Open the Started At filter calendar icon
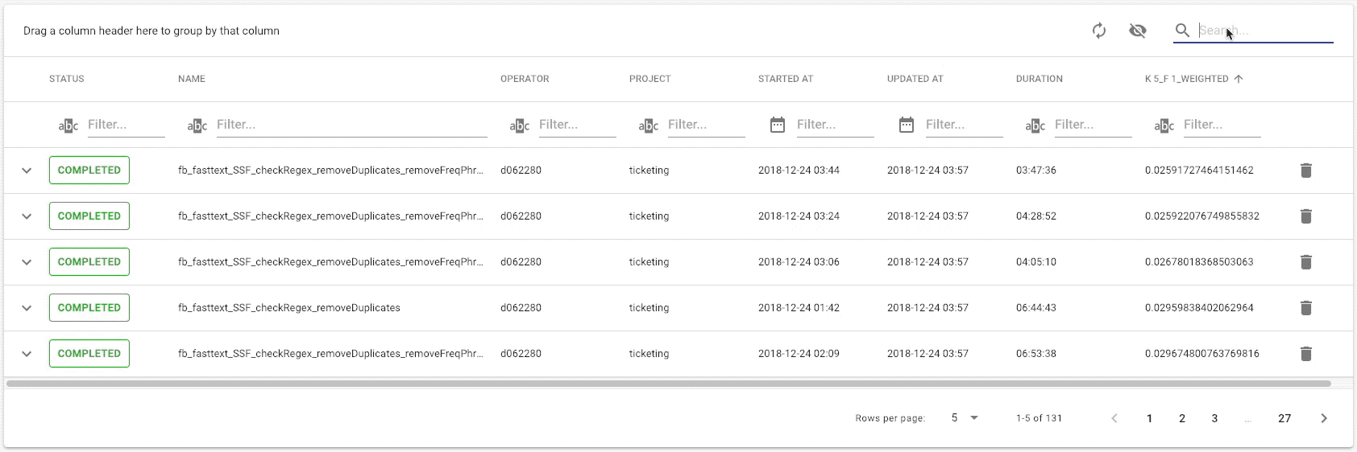The width and height of the screenshot is (1357, 452). pos(777,125)
